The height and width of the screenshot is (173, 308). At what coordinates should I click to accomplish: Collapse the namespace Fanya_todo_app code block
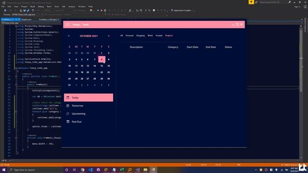click(16, 68)
